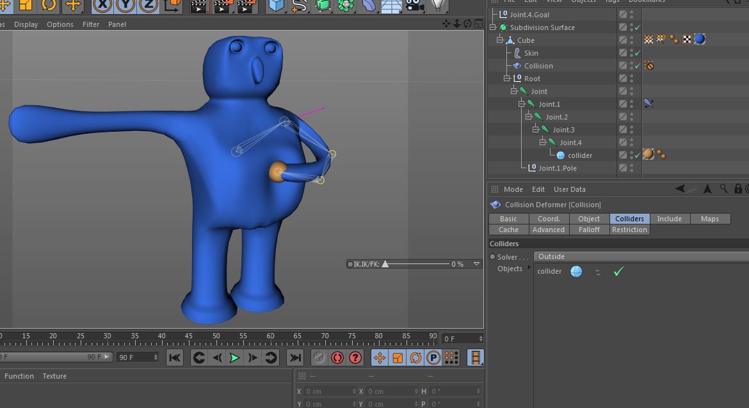Screen dimensions: 749x408
Task: Open the attribute manager Mode menu
Action: coord(513,189)
